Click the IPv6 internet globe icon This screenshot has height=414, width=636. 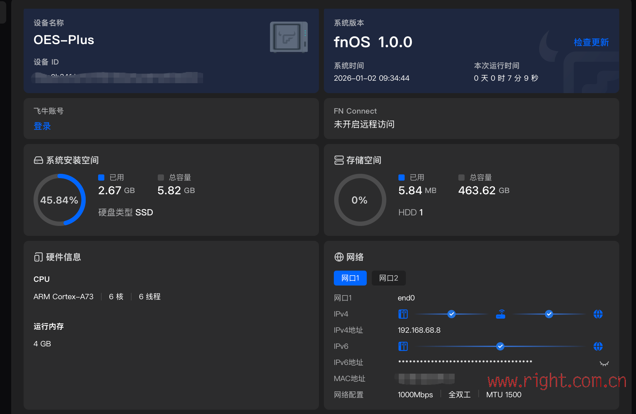tap(598, 346)
